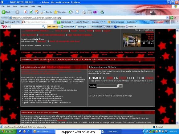Expand the Bookmarks toolbar menu
Image resolution: width=179 pixels, height=134 pixels.
click(67, 27)
